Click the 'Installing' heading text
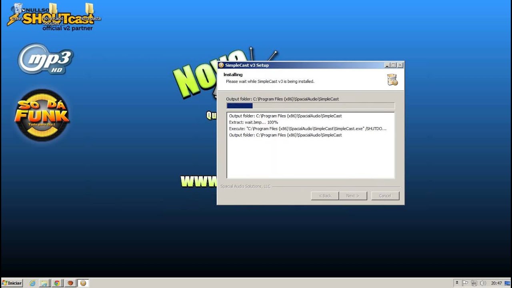 (x=233, y=74)
